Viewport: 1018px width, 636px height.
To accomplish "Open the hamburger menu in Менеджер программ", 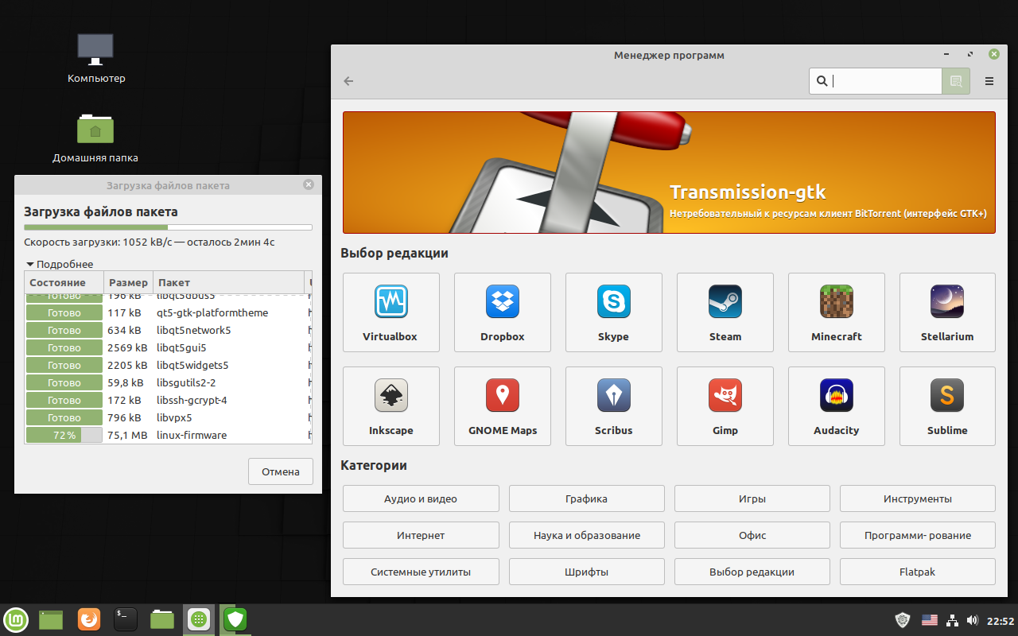I will coord(989,80).
